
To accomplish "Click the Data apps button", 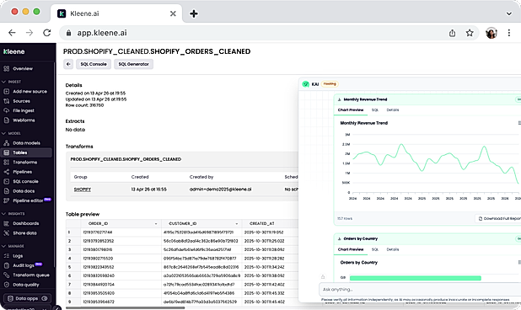I will click(27, 298).
